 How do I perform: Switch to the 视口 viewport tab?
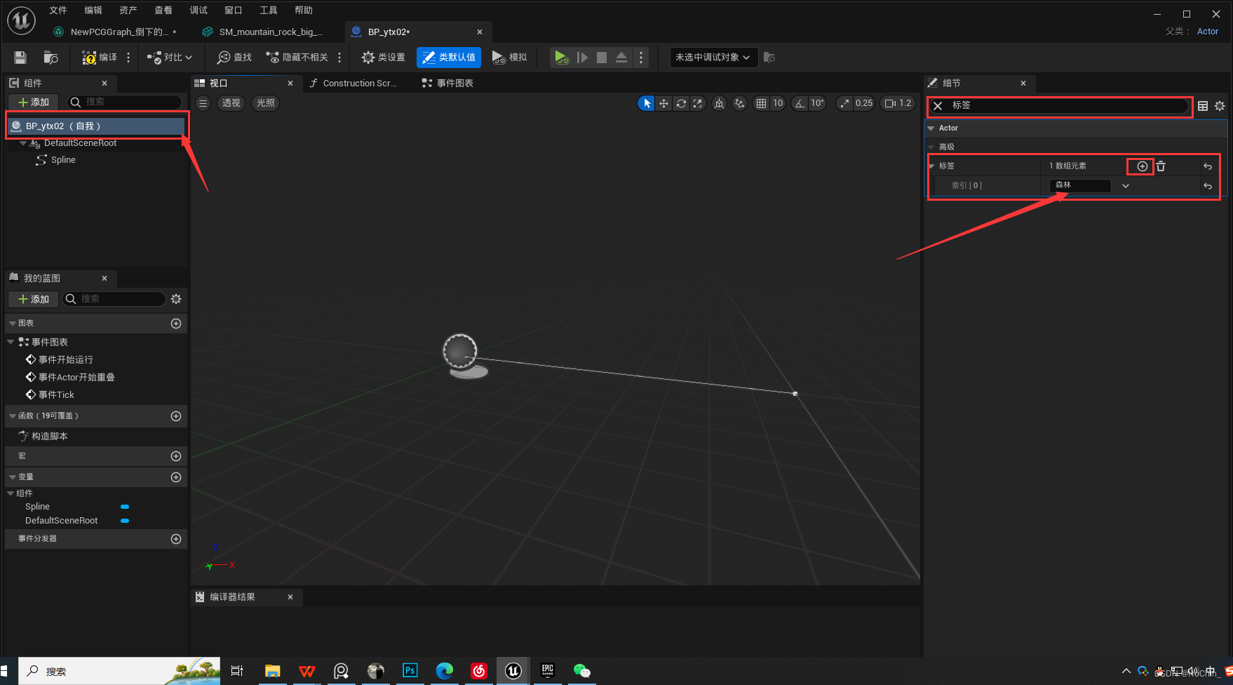[219, 83]
